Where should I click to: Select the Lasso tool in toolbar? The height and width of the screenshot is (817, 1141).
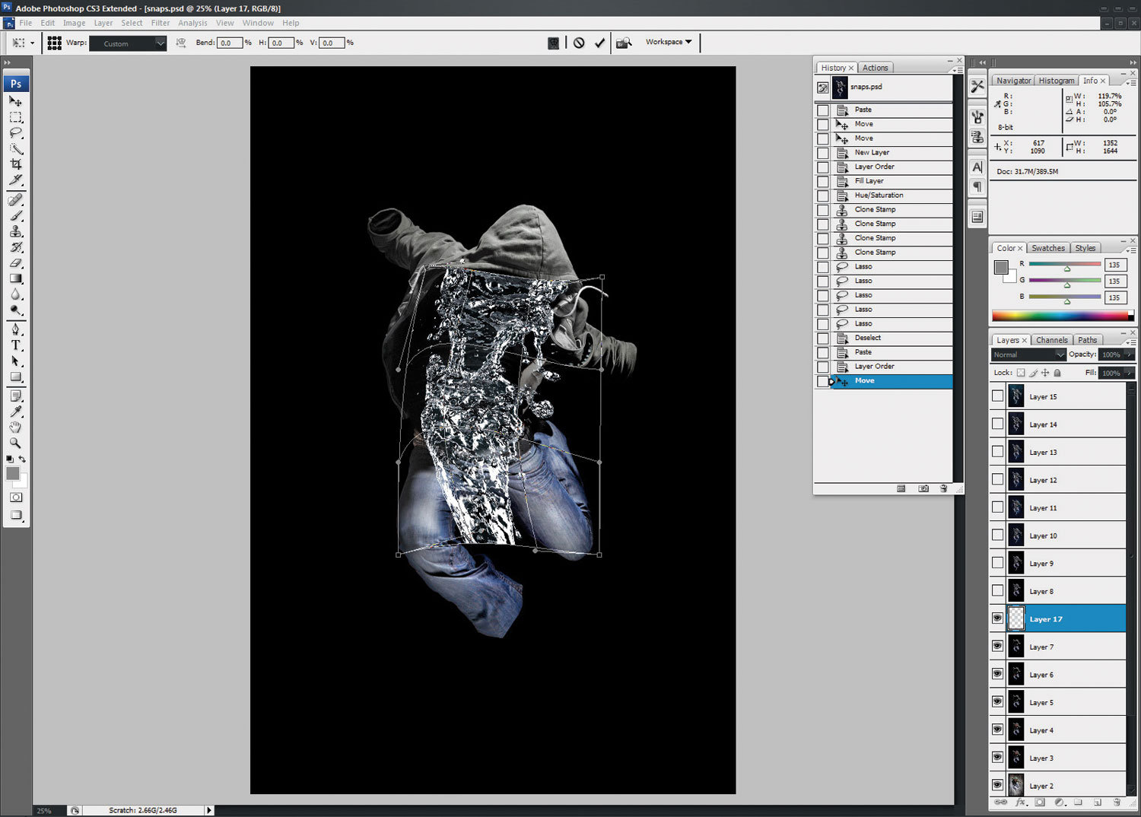[x=15, y=133]
